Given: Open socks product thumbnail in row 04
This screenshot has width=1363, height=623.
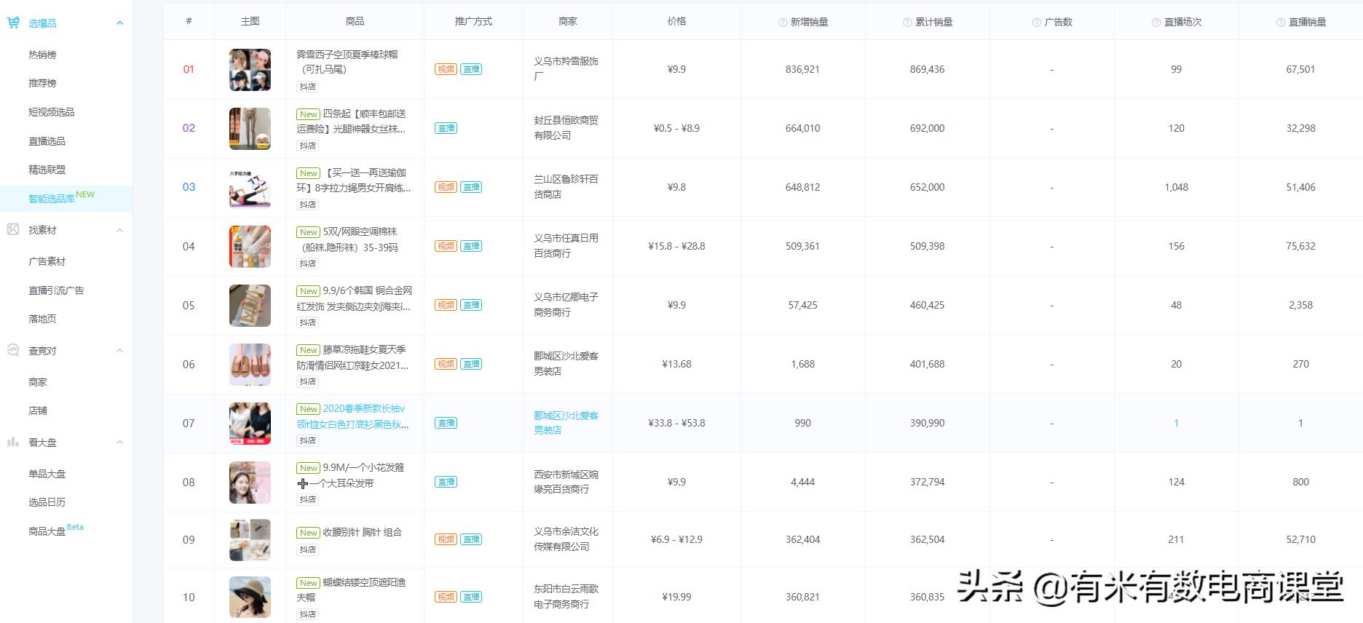Looking at the screenshot, I should pos(250,247).
